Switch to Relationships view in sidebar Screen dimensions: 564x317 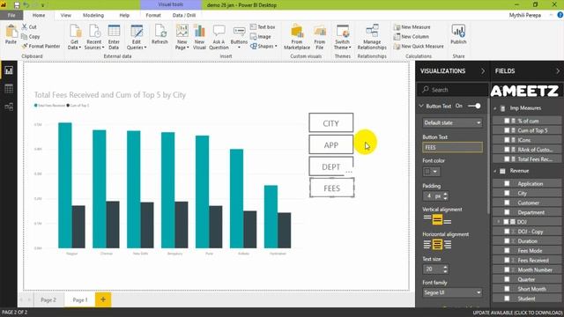[x=9, y=107]
